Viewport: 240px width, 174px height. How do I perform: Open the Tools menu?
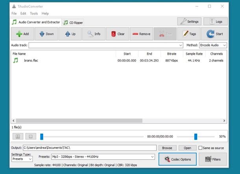(x=34, y=13)
